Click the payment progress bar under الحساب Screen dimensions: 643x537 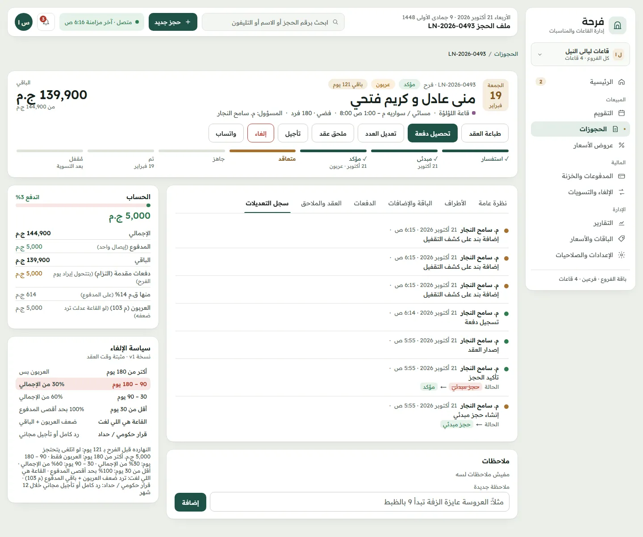83,205
